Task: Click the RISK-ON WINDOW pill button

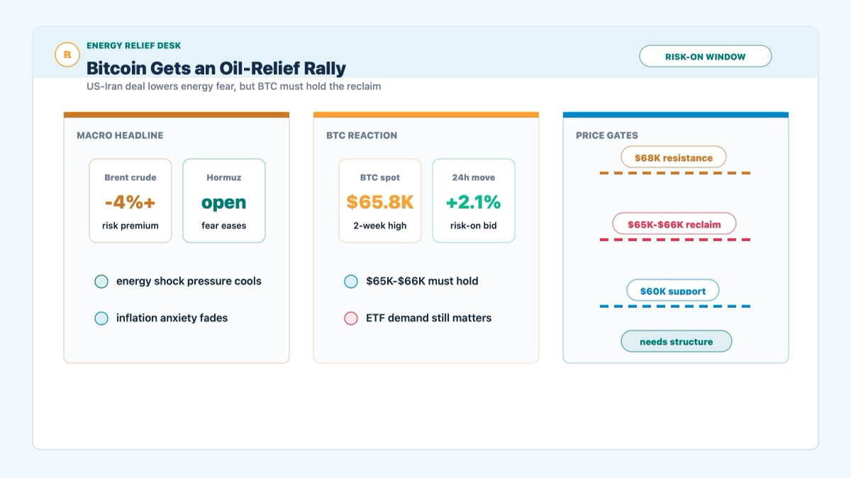Action: click(x=705, y=57)
